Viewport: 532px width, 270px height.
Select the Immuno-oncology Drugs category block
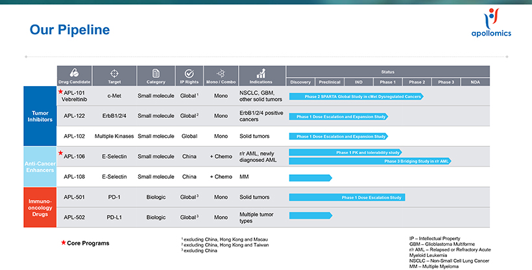point(40,207)
